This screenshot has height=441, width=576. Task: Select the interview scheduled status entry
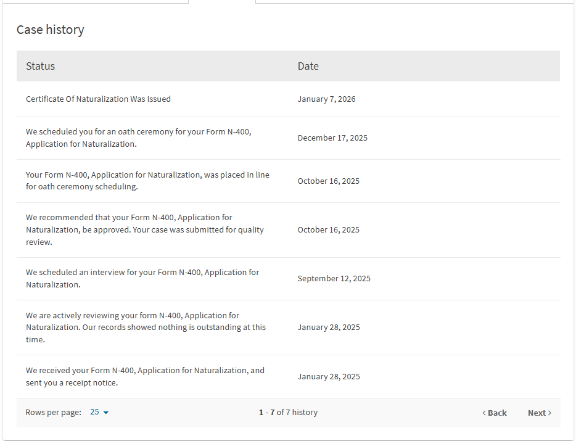click(x=142, y=278)
